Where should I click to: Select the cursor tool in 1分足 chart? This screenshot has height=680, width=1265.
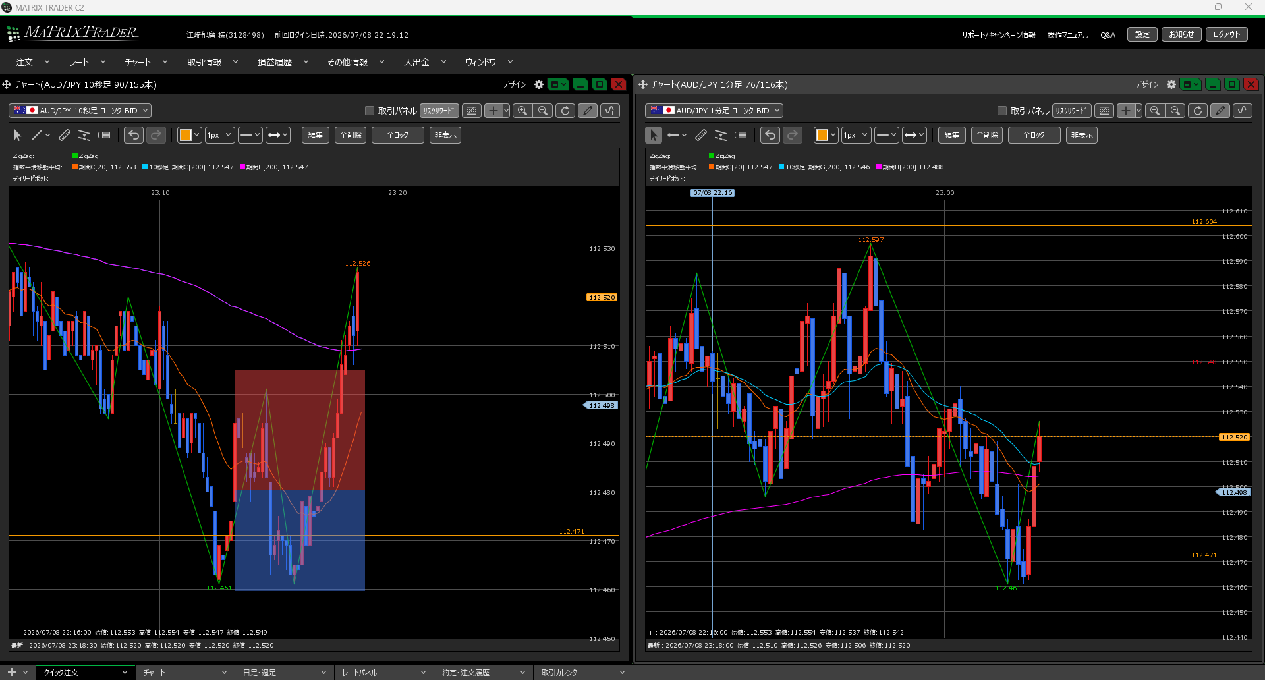tap(654, 135)
